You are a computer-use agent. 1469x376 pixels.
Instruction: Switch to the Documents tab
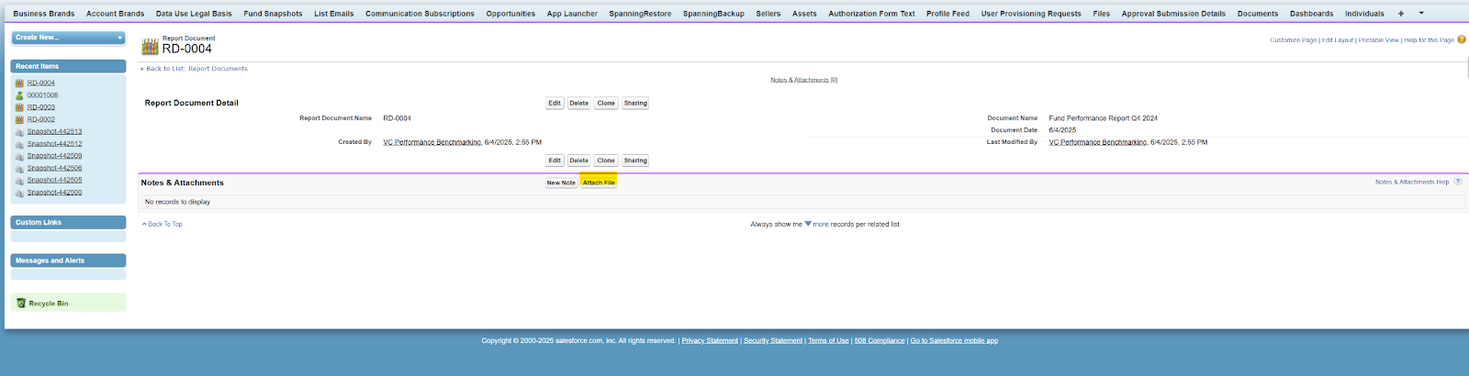1258,14
